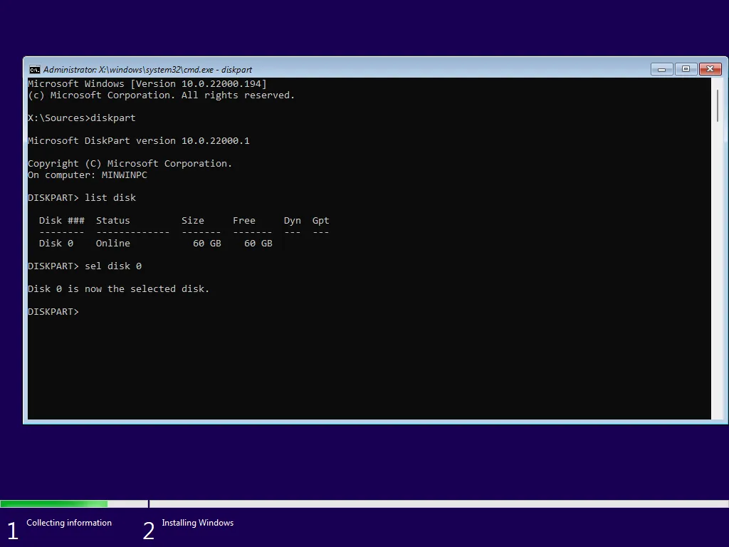Click the vertical scrollbar thumb
729x547 pixels.
point(718,103)
